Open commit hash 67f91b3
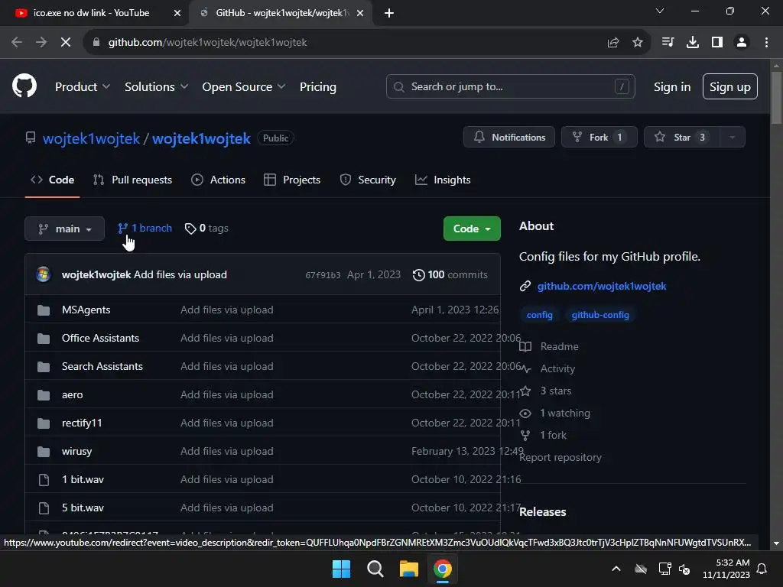This screenshot has width=783, height=587. (323, 275)
